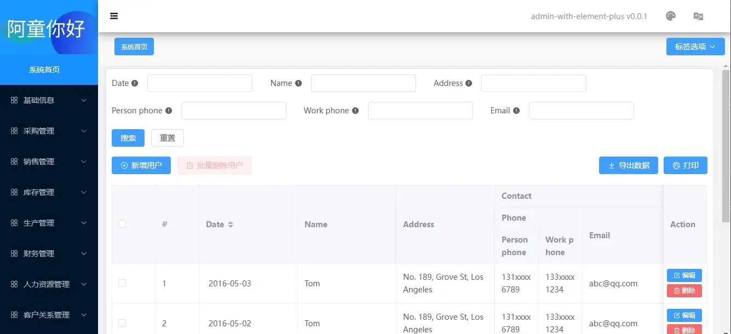Check the checkbox for row 1
This screenshot has width=731, height=334.
(122, 283)
